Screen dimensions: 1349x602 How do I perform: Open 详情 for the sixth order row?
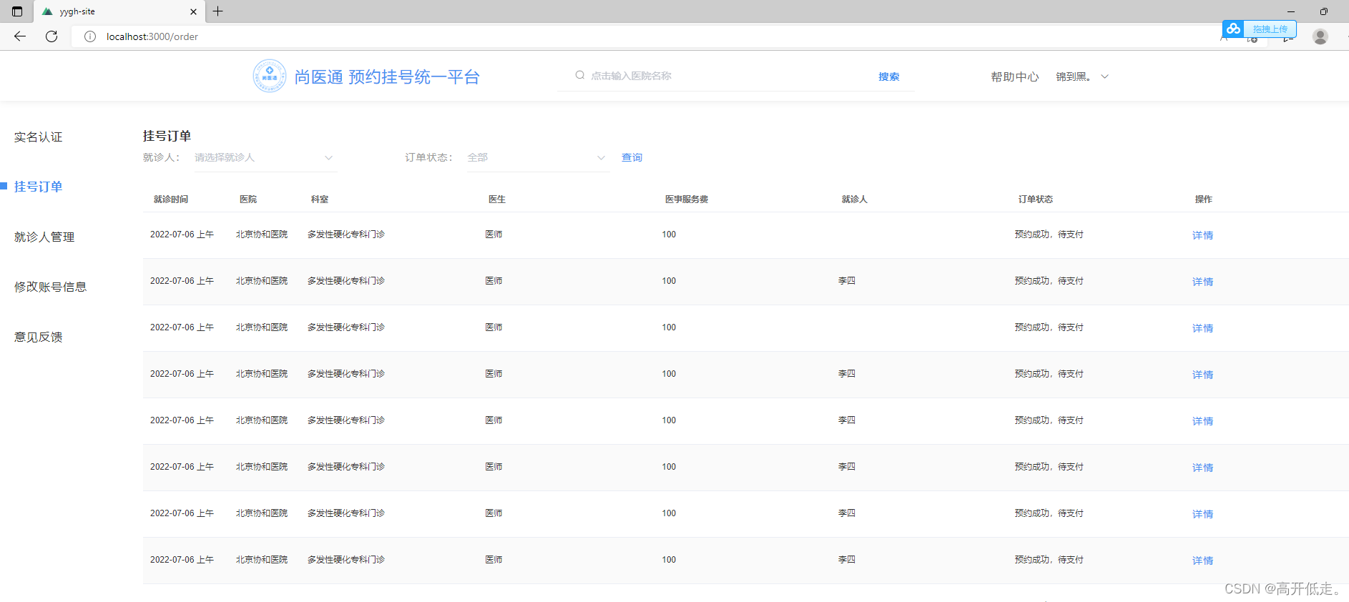1202,468
